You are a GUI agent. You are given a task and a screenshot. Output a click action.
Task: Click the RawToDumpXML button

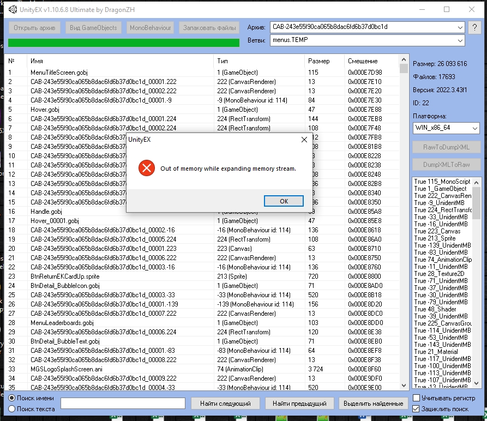(x=446, y=147)
